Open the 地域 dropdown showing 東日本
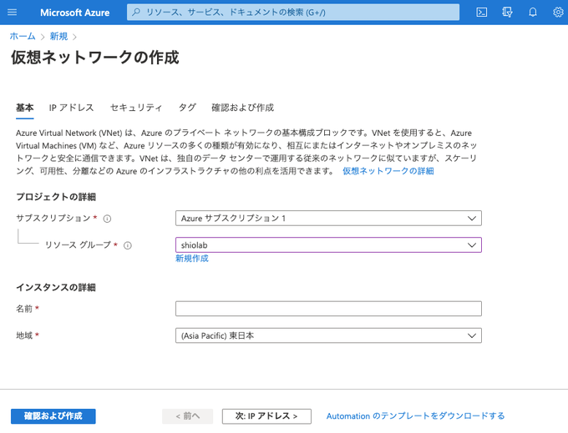The image size is (568, 433). point(328,335)
